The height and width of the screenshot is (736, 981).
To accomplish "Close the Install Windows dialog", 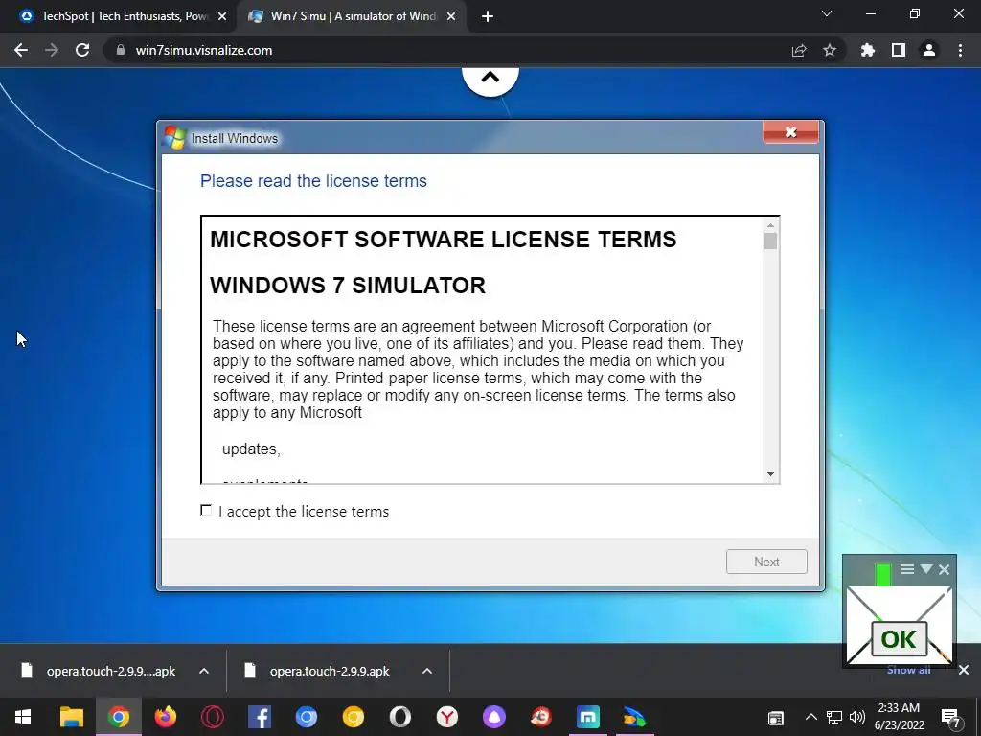I will [790, 132].
